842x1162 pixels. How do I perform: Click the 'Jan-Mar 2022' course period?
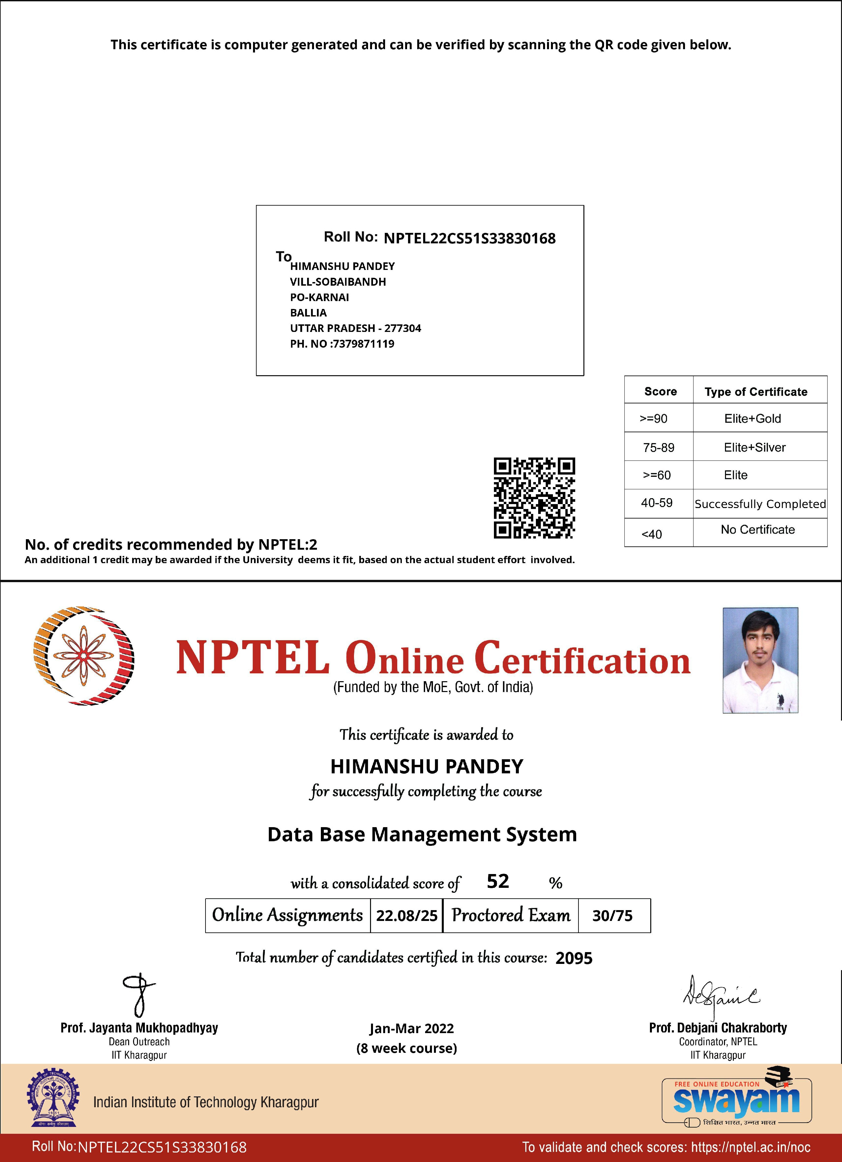(412, 1028)
